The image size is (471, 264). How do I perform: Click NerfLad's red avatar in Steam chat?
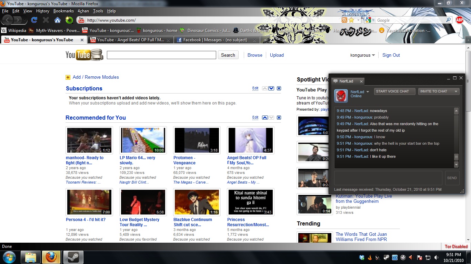click(x=341, y=95)
